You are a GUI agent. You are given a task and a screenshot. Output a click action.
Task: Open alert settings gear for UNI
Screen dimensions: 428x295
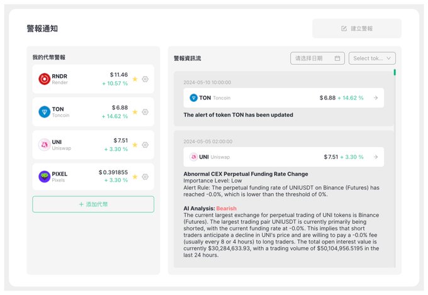(145, 145)
